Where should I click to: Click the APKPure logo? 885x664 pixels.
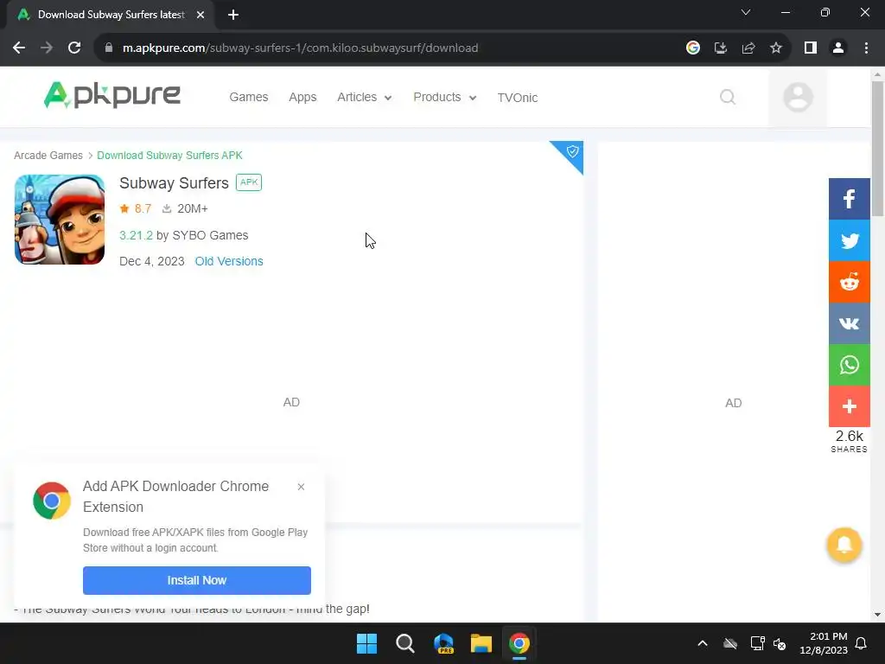click(111, 95)
